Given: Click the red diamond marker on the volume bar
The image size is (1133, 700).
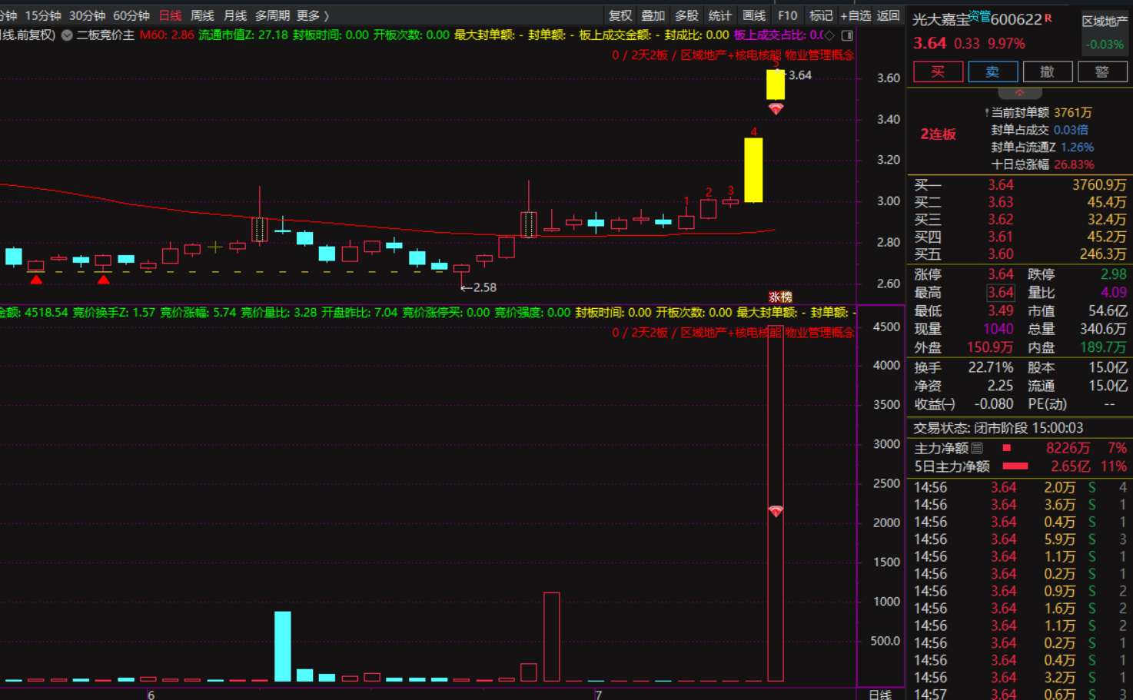Looking at the screenshot, I should click(776, 511).
